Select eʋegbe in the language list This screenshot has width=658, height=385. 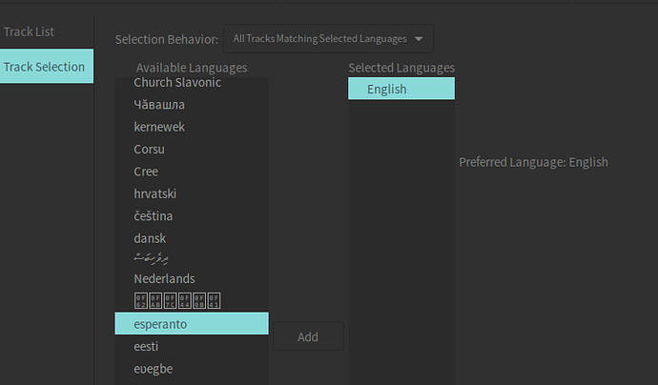[154, 369]
